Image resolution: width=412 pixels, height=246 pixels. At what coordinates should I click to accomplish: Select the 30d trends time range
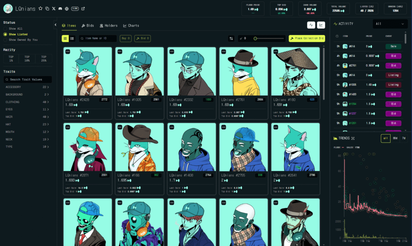(x=395, y=138)
